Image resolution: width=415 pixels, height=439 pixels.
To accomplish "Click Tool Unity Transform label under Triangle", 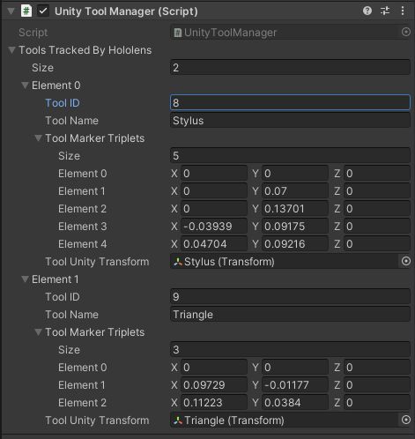I will click(97, 420).
